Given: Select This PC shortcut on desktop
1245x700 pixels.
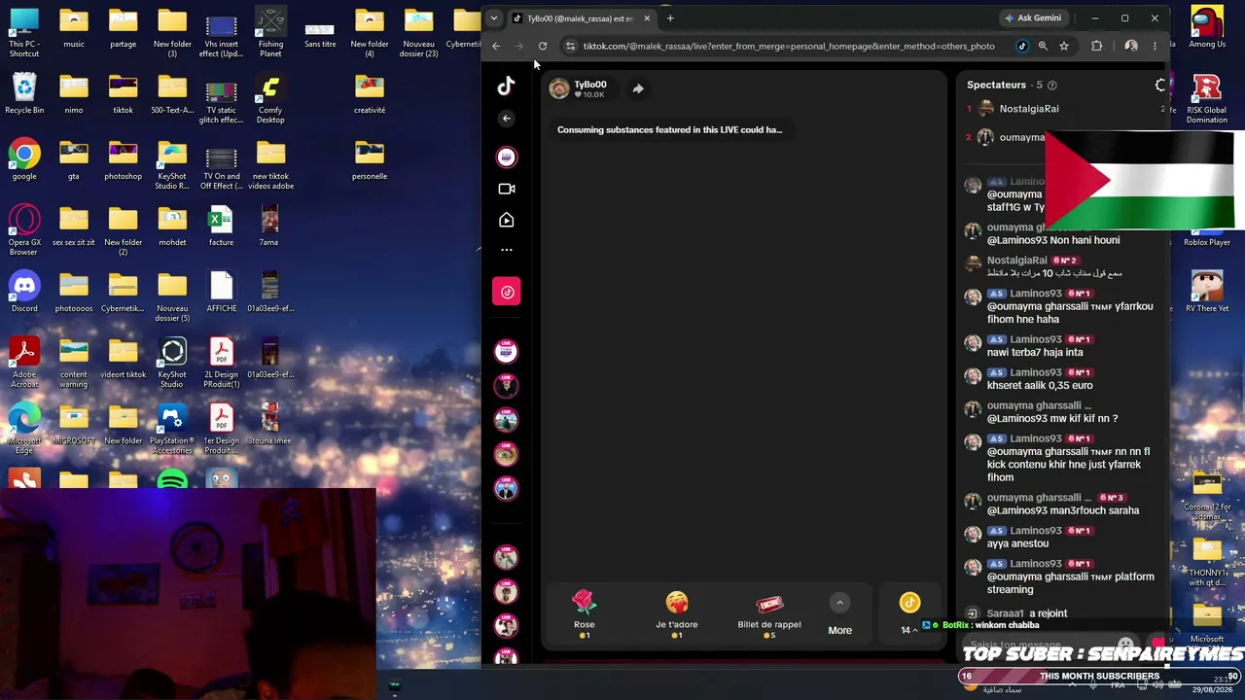Looking at the screenshot, I should click(24, 32).
